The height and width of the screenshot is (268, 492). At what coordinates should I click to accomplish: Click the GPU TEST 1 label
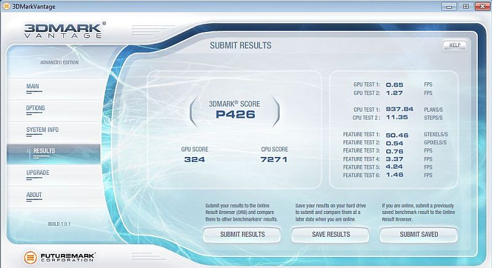coord(367,85)
